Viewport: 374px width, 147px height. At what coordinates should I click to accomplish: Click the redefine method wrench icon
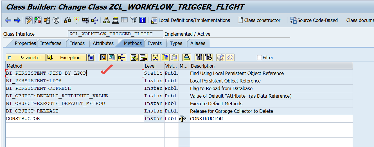coord(220,58)
